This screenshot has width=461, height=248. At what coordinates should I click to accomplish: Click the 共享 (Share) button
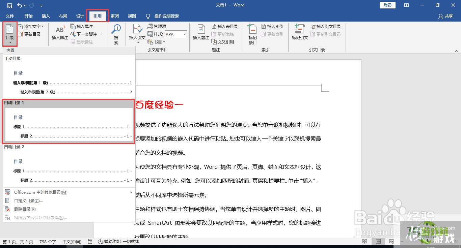click(x=445, y=16)
